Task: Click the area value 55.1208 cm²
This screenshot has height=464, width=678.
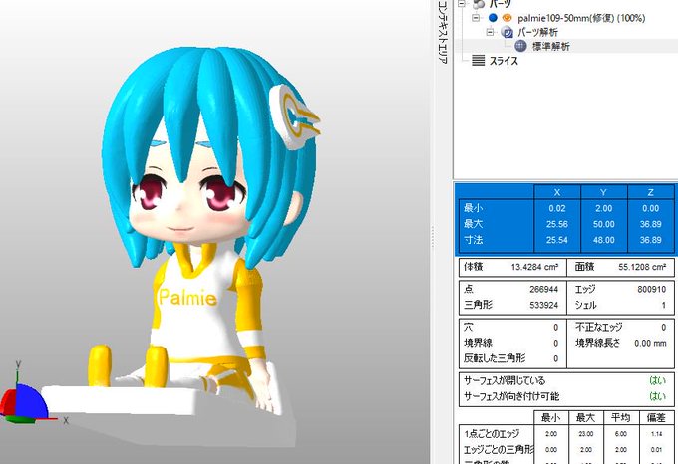Action: (642, 267)
